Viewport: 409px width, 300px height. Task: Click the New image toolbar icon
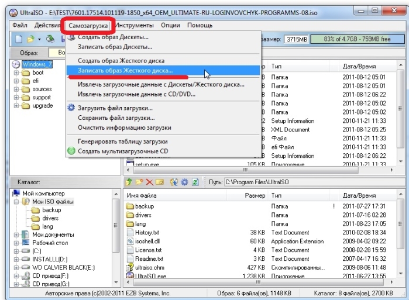pyautogui.click(x=19, y=39)
